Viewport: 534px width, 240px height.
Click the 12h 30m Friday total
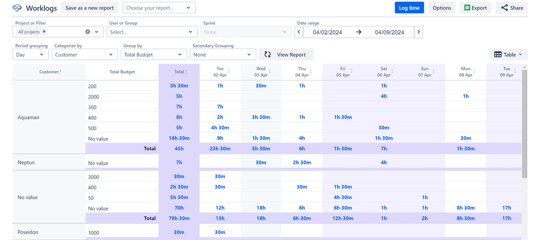343,218
